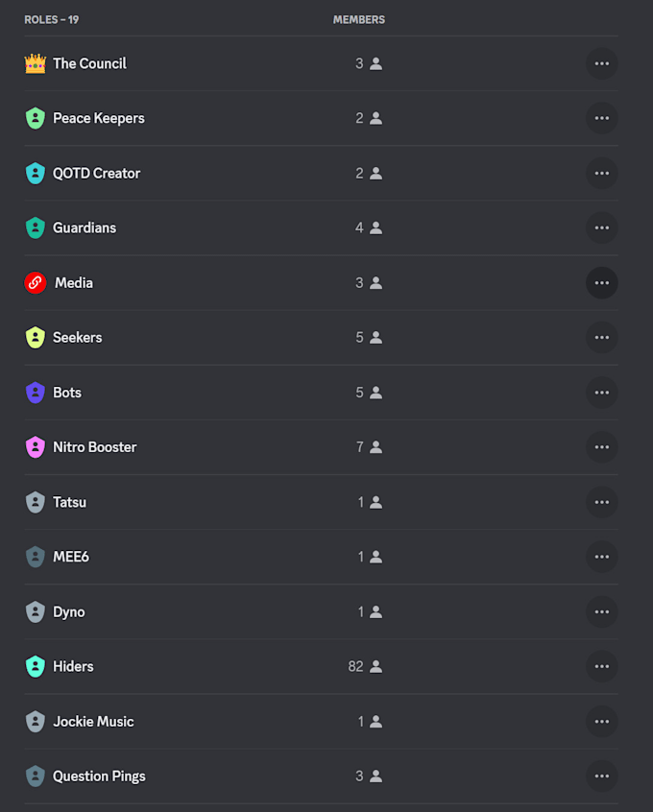The height and width of the screenshot is (812, 653).
Task: Click the MEE6 role entry
Action: click(71, 557)
